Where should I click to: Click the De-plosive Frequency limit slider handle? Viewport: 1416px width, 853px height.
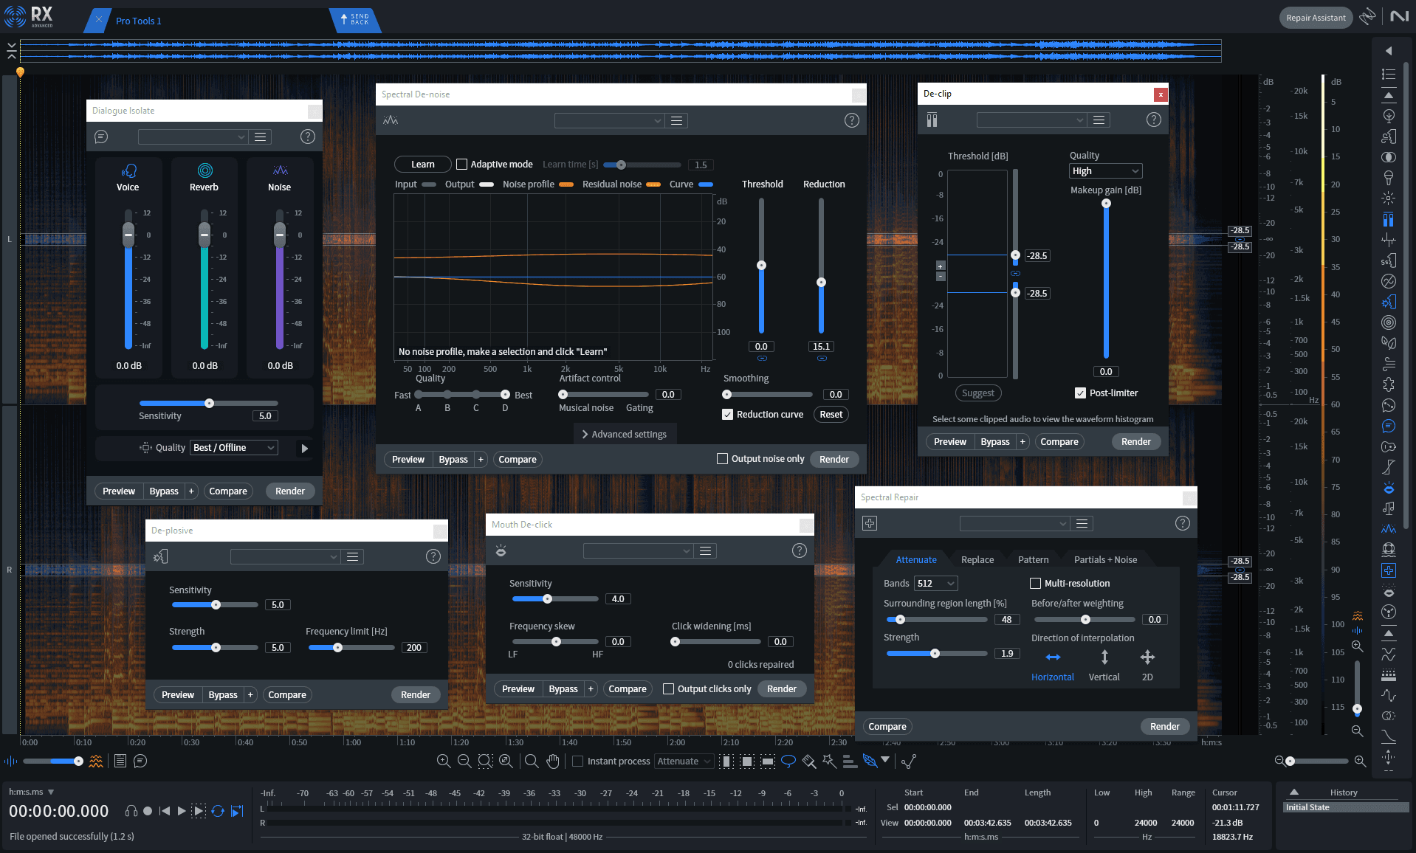click(x=337, y=648)
